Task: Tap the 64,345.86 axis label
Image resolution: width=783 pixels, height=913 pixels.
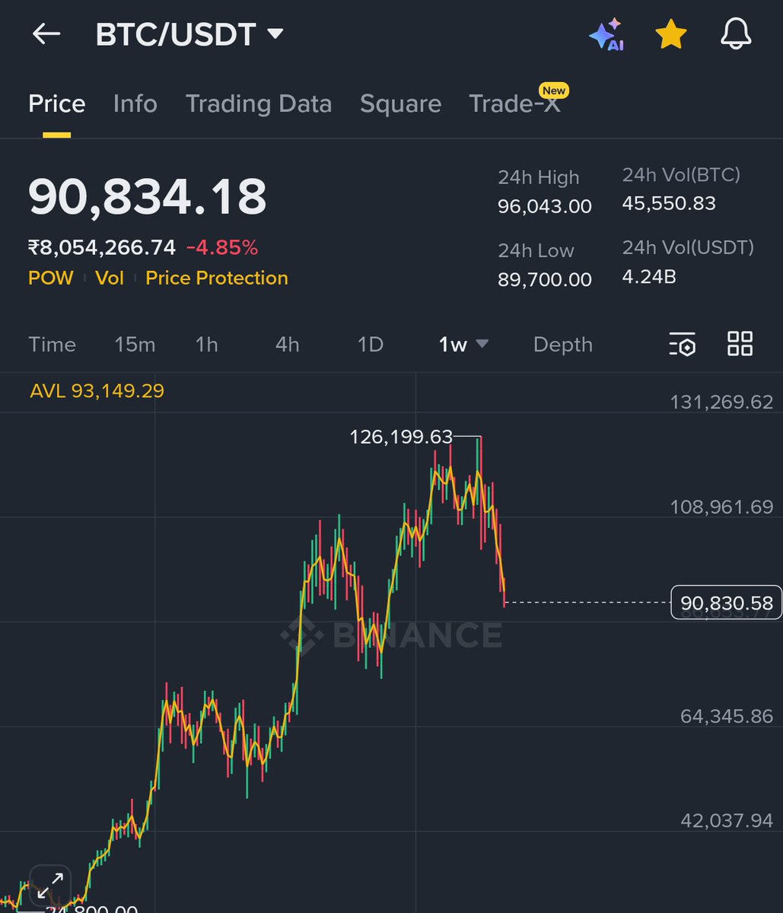Action: (x=727, y=716)
